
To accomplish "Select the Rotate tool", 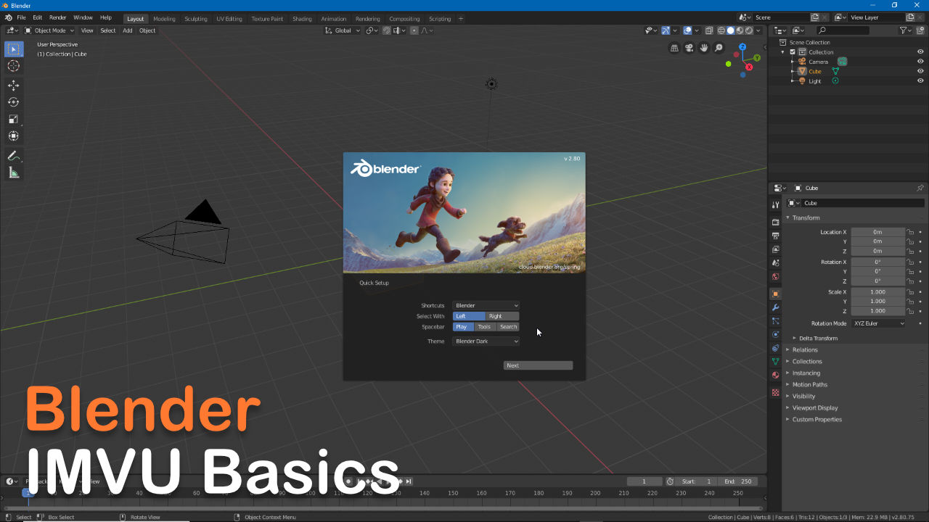I will [x=14, y=102].
